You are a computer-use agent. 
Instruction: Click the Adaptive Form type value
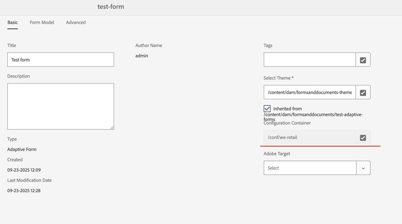tap(22, 149)
